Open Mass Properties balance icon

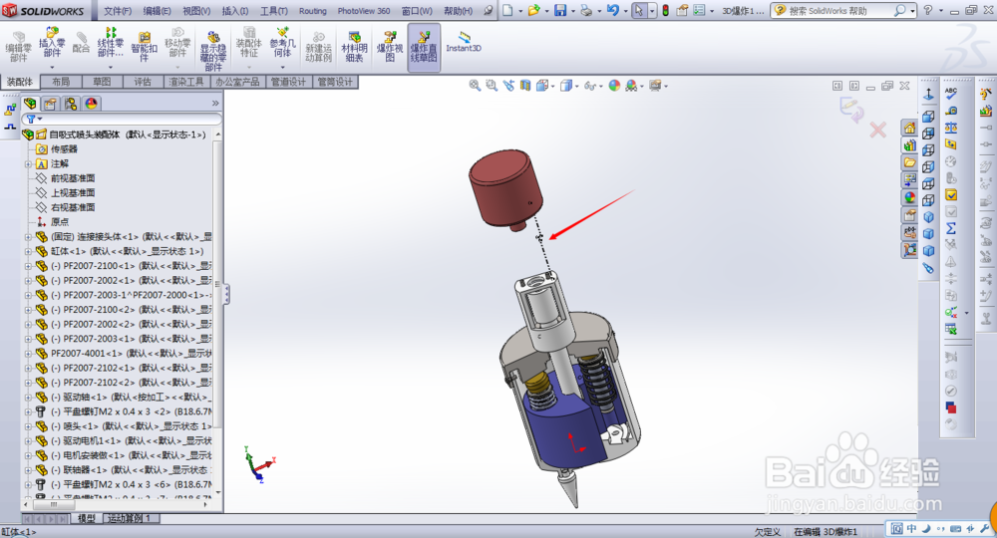950,128
